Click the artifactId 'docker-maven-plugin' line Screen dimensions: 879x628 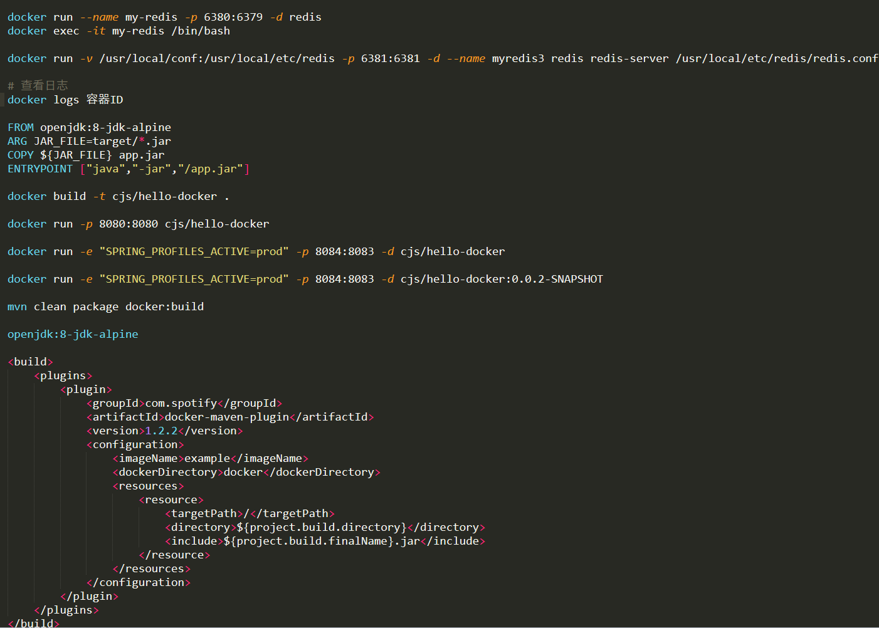(x=230, y=417)
